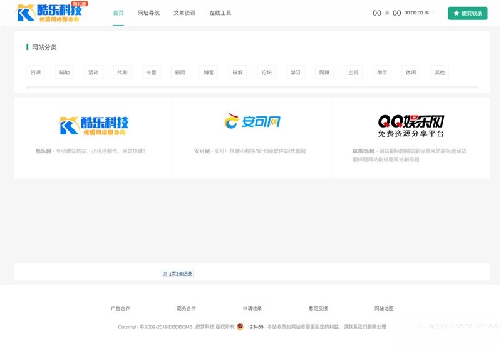Open the 商务合作 footer link
The image size is (501, 347).
coord(186,308)
